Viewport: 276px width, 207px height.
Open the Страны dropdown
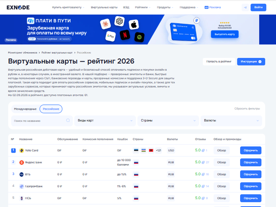(168, 121)
